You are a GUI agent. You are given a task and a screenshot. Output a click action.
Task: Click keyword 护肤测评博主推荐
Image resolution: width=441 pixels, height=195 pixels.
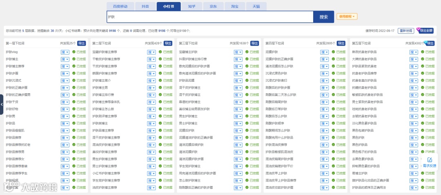click(105, 116)
